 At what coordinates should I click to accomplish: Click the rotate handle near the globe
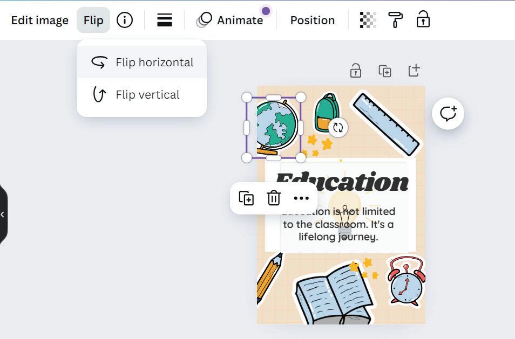337,127
